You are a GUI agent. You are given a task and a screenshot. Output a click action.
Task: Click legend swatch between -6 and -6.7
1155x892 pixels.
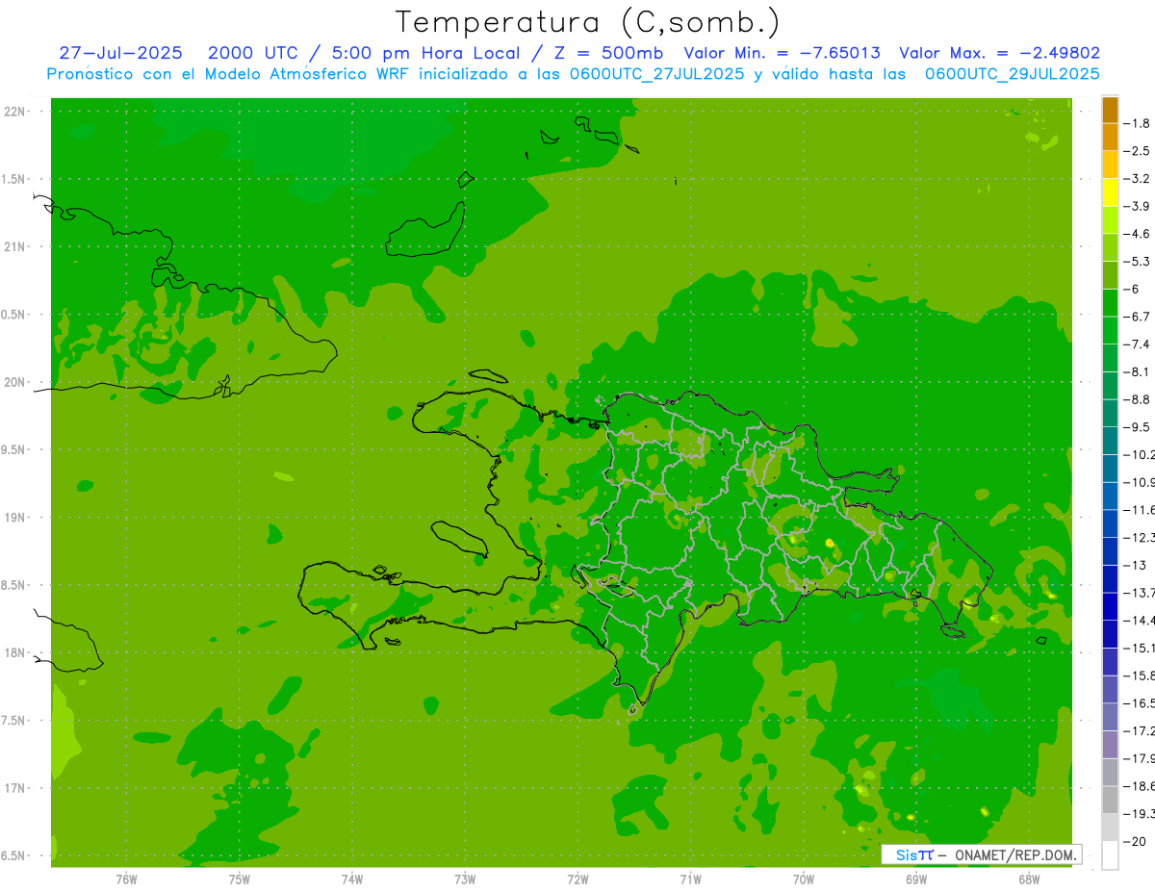point(1110,303)
